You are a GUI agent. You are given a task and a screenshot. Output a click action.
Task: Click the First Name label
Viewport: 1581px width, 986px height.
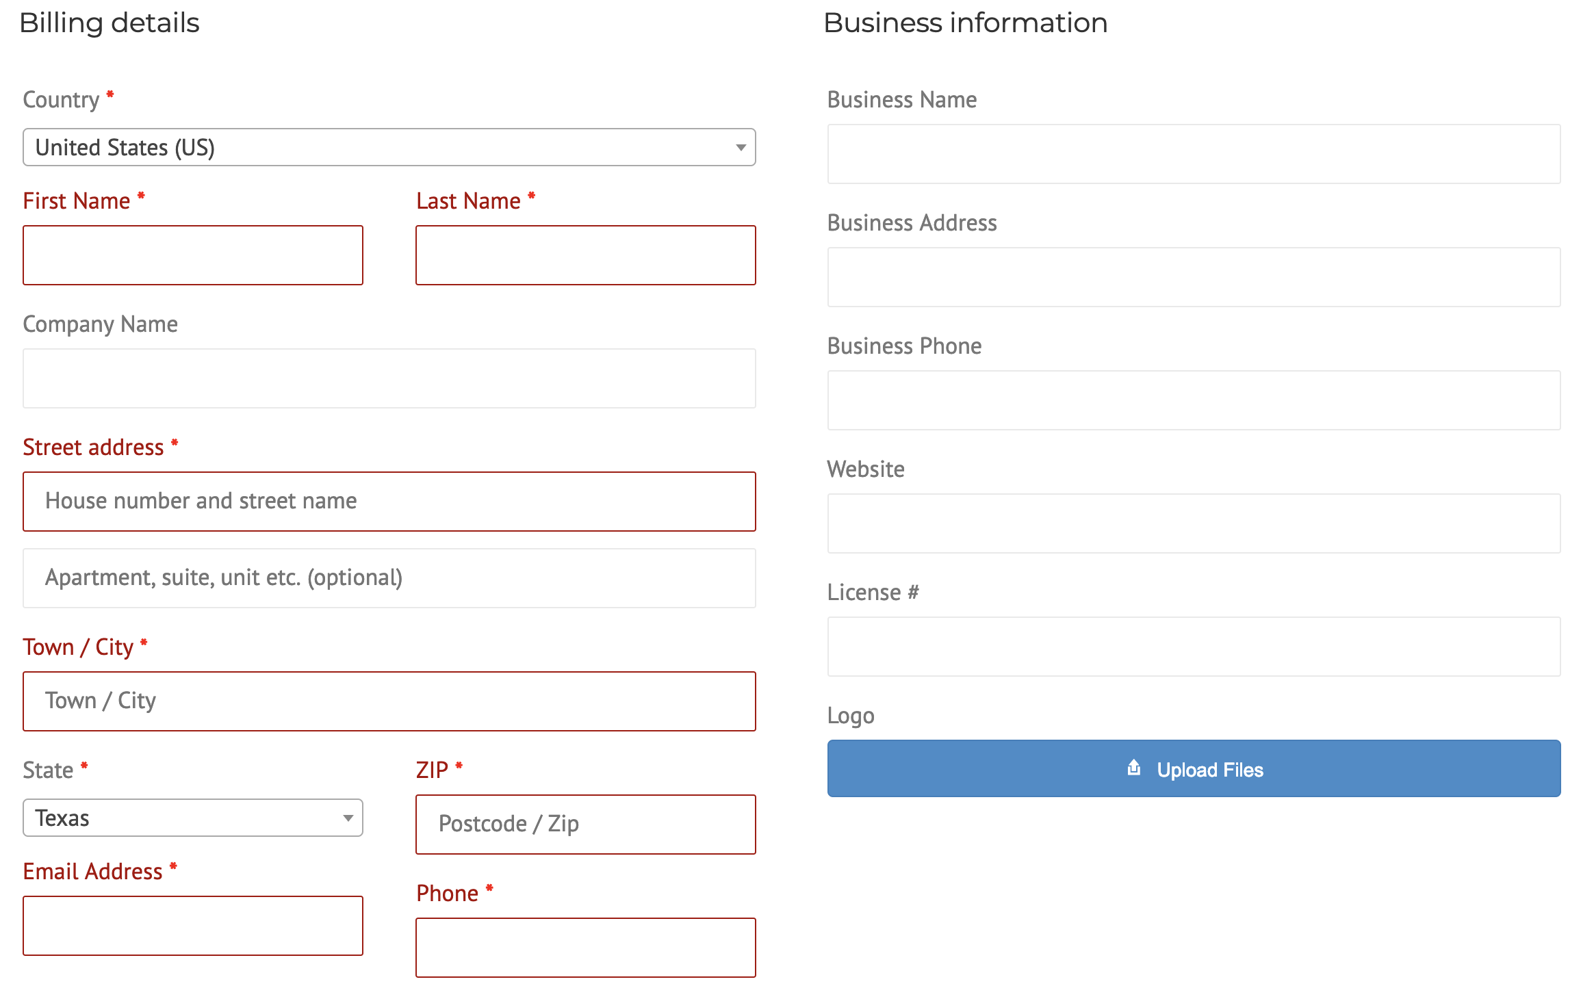[x=77, y=201]
